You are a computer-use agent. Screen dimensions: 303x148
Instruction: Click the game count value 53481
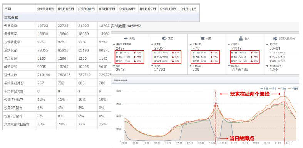tap(275, 48)
